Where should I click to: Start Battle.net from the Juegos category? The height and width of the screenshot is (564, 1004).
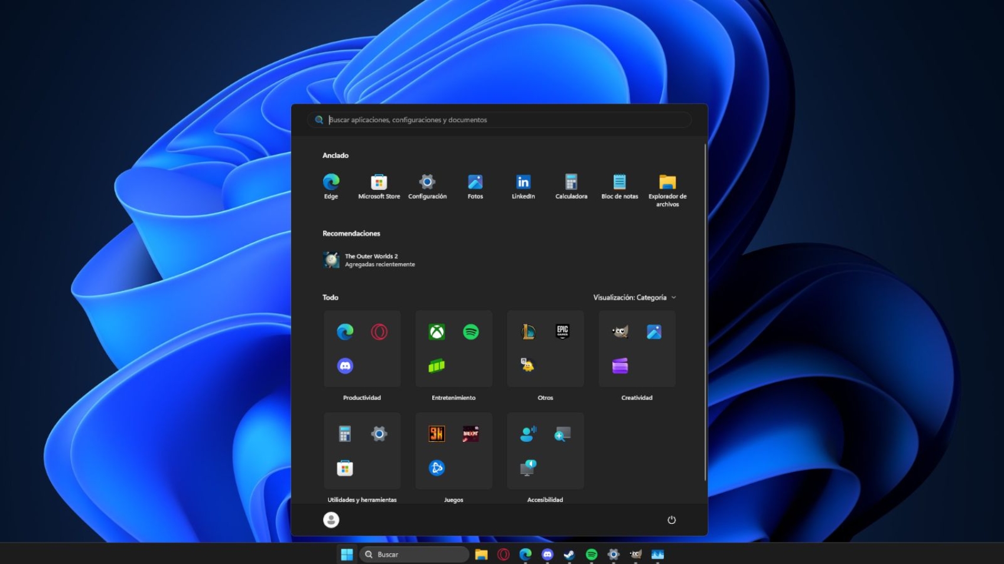436,468
